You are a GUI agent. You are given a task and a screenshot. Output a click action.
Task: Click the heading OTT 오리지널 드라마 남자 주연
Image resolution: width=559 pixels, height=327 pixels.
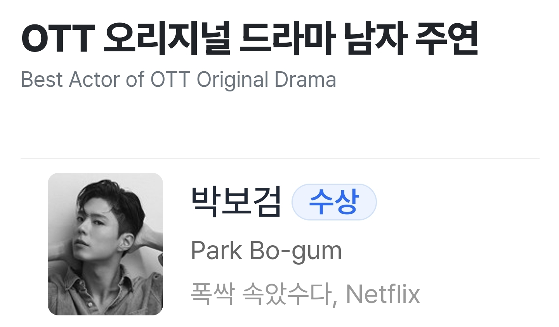(249, 38)
